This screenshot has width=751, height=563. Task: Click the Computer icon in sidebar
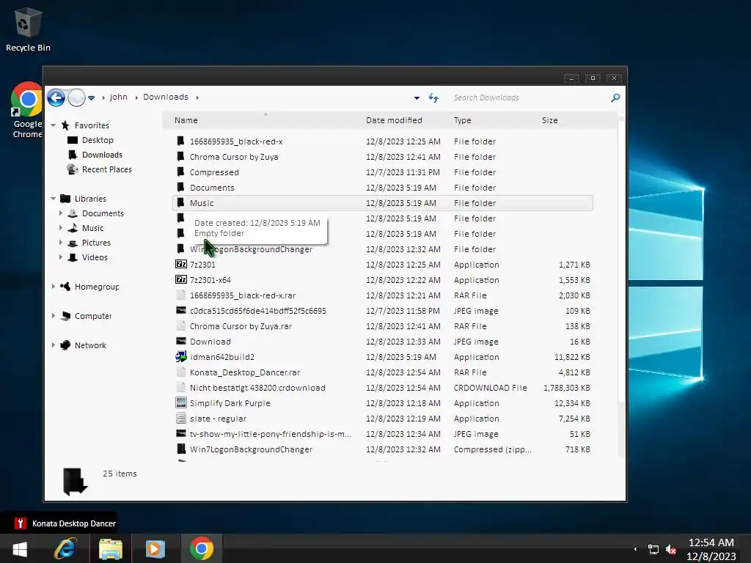[65, 316]
